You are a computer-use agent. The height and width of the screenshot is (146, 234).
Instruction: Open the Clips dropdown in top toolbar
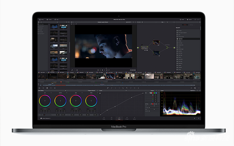click(57, 20)
